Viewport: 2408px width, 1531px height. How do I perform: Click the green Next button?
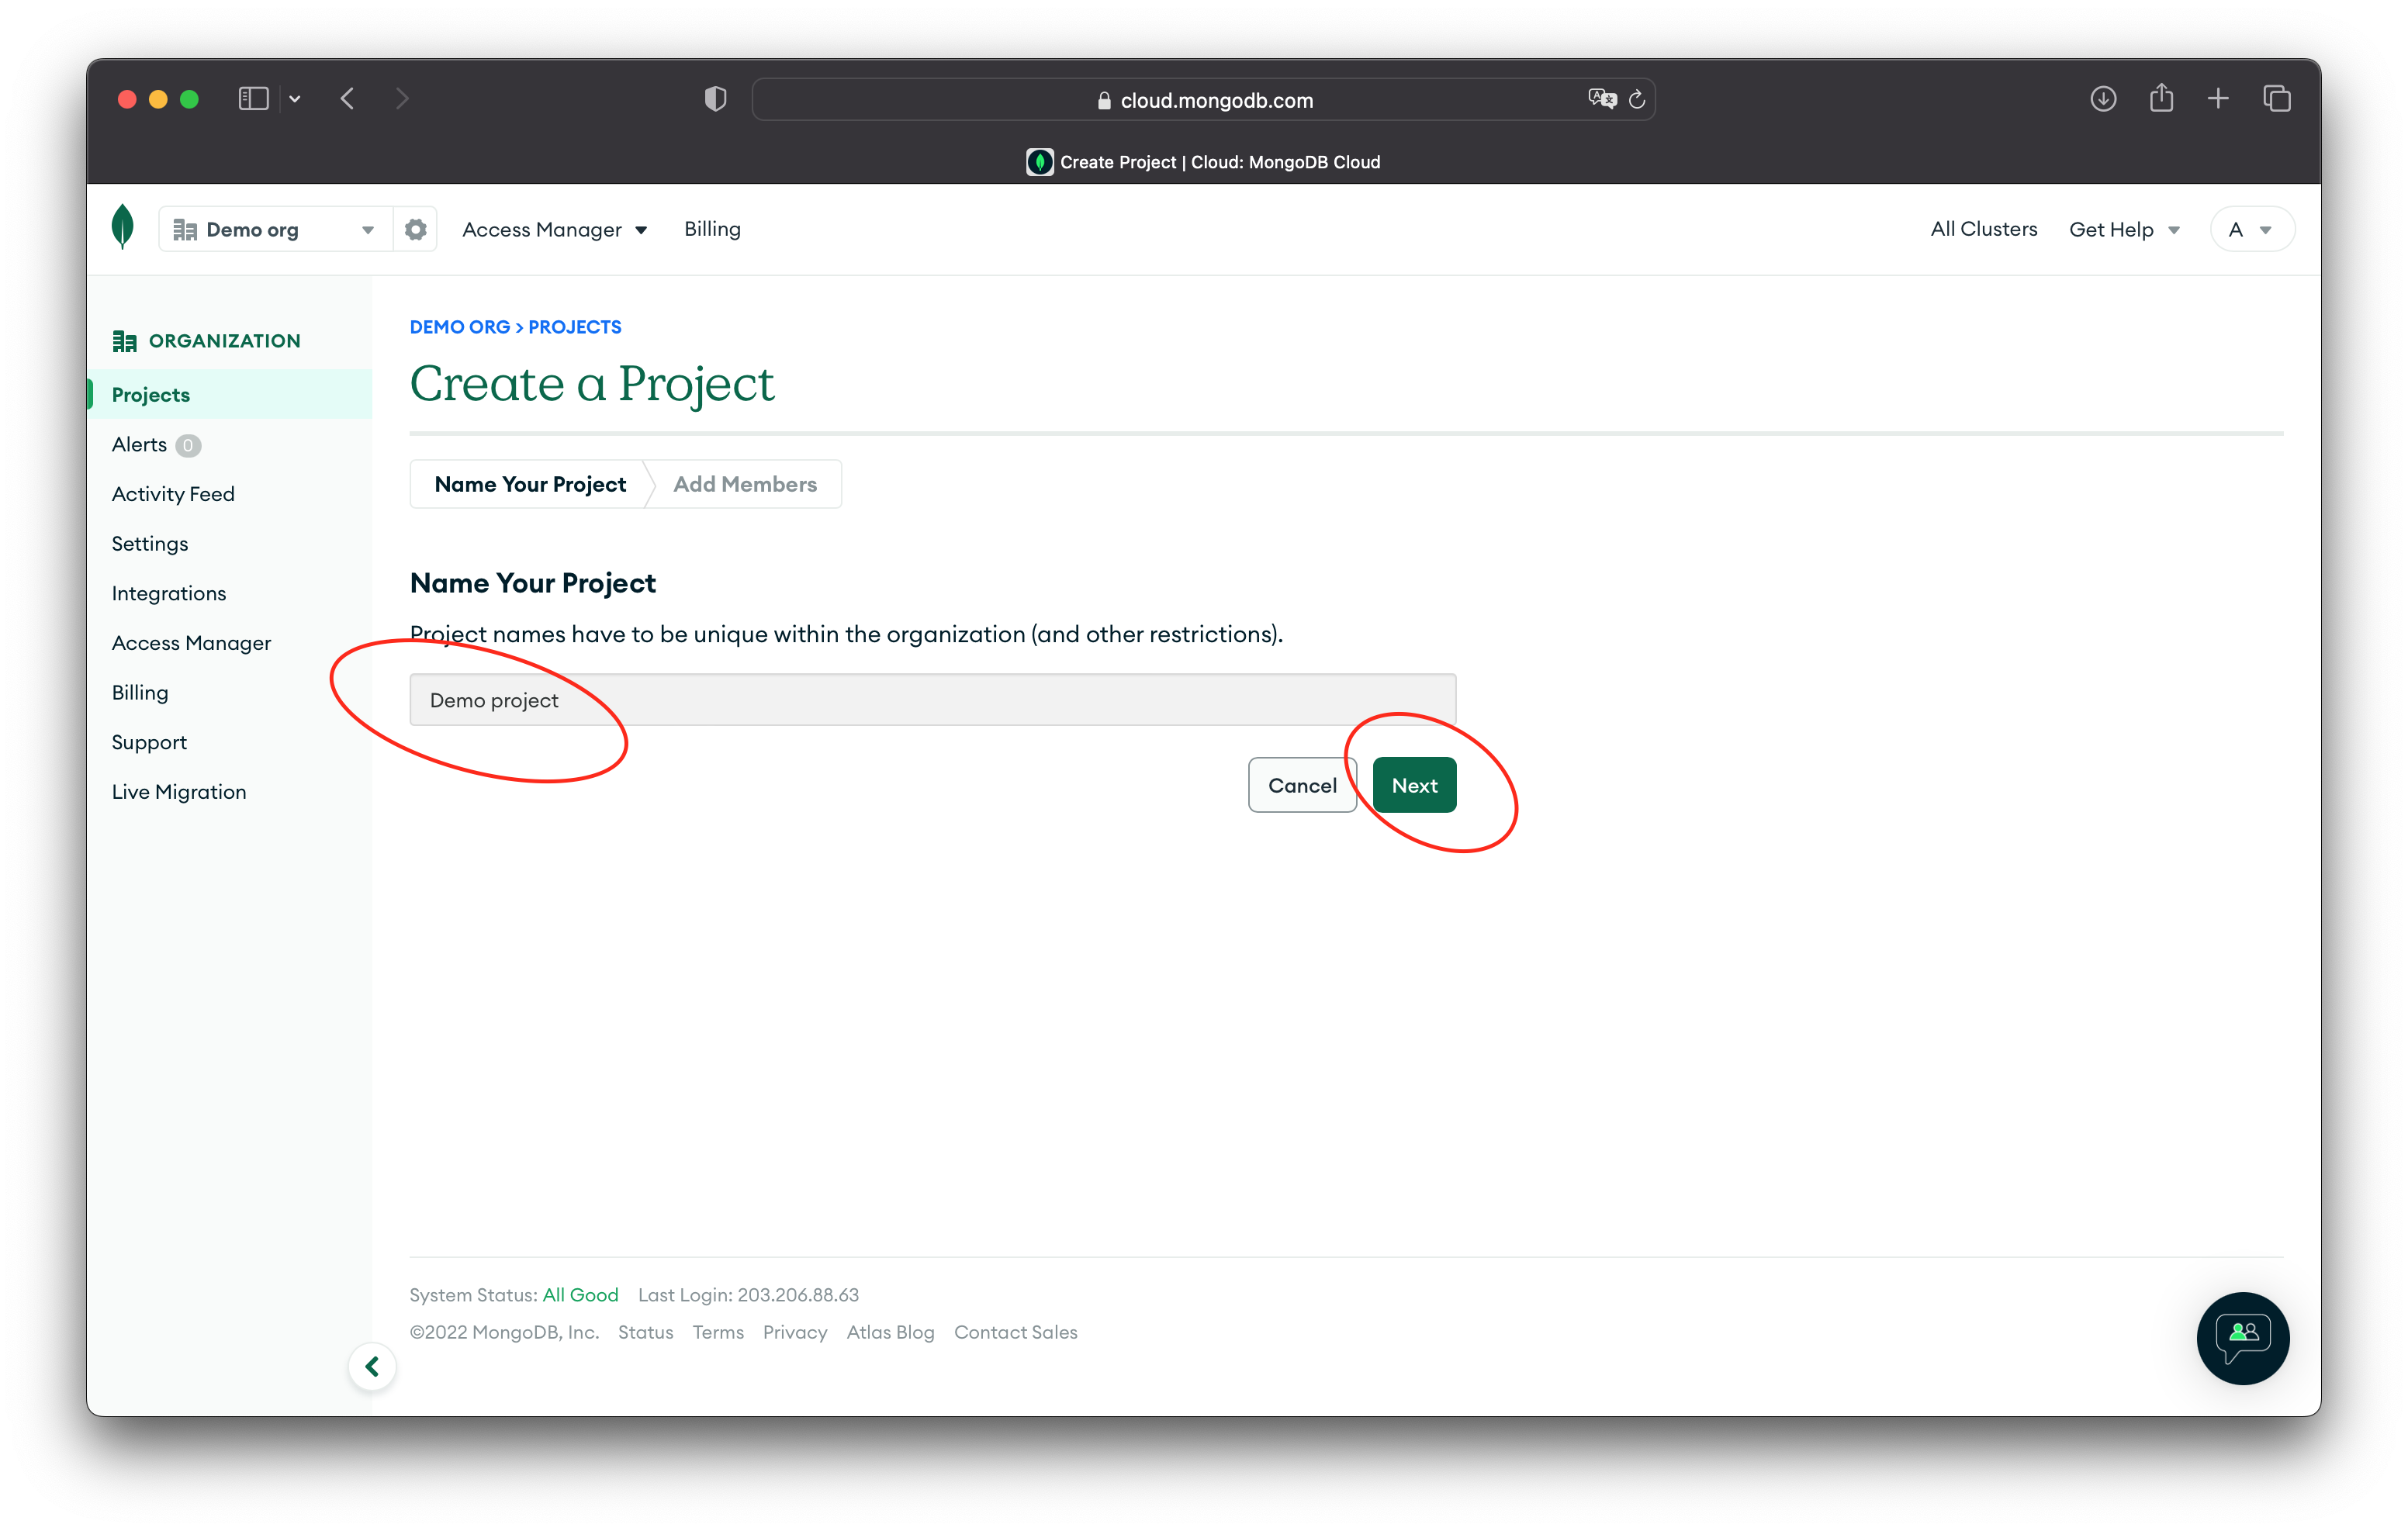pos(1414,785)
